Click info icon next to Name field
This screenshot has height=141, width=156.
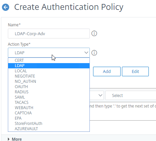pyautogui.click(x=94, y=34)
